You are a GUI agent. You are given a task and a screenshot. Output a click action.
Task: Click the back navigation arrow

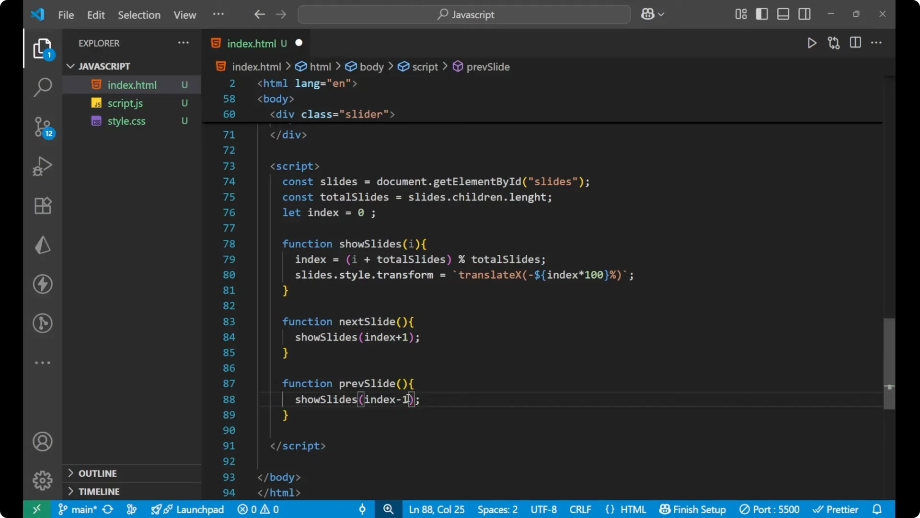point(259,14)
